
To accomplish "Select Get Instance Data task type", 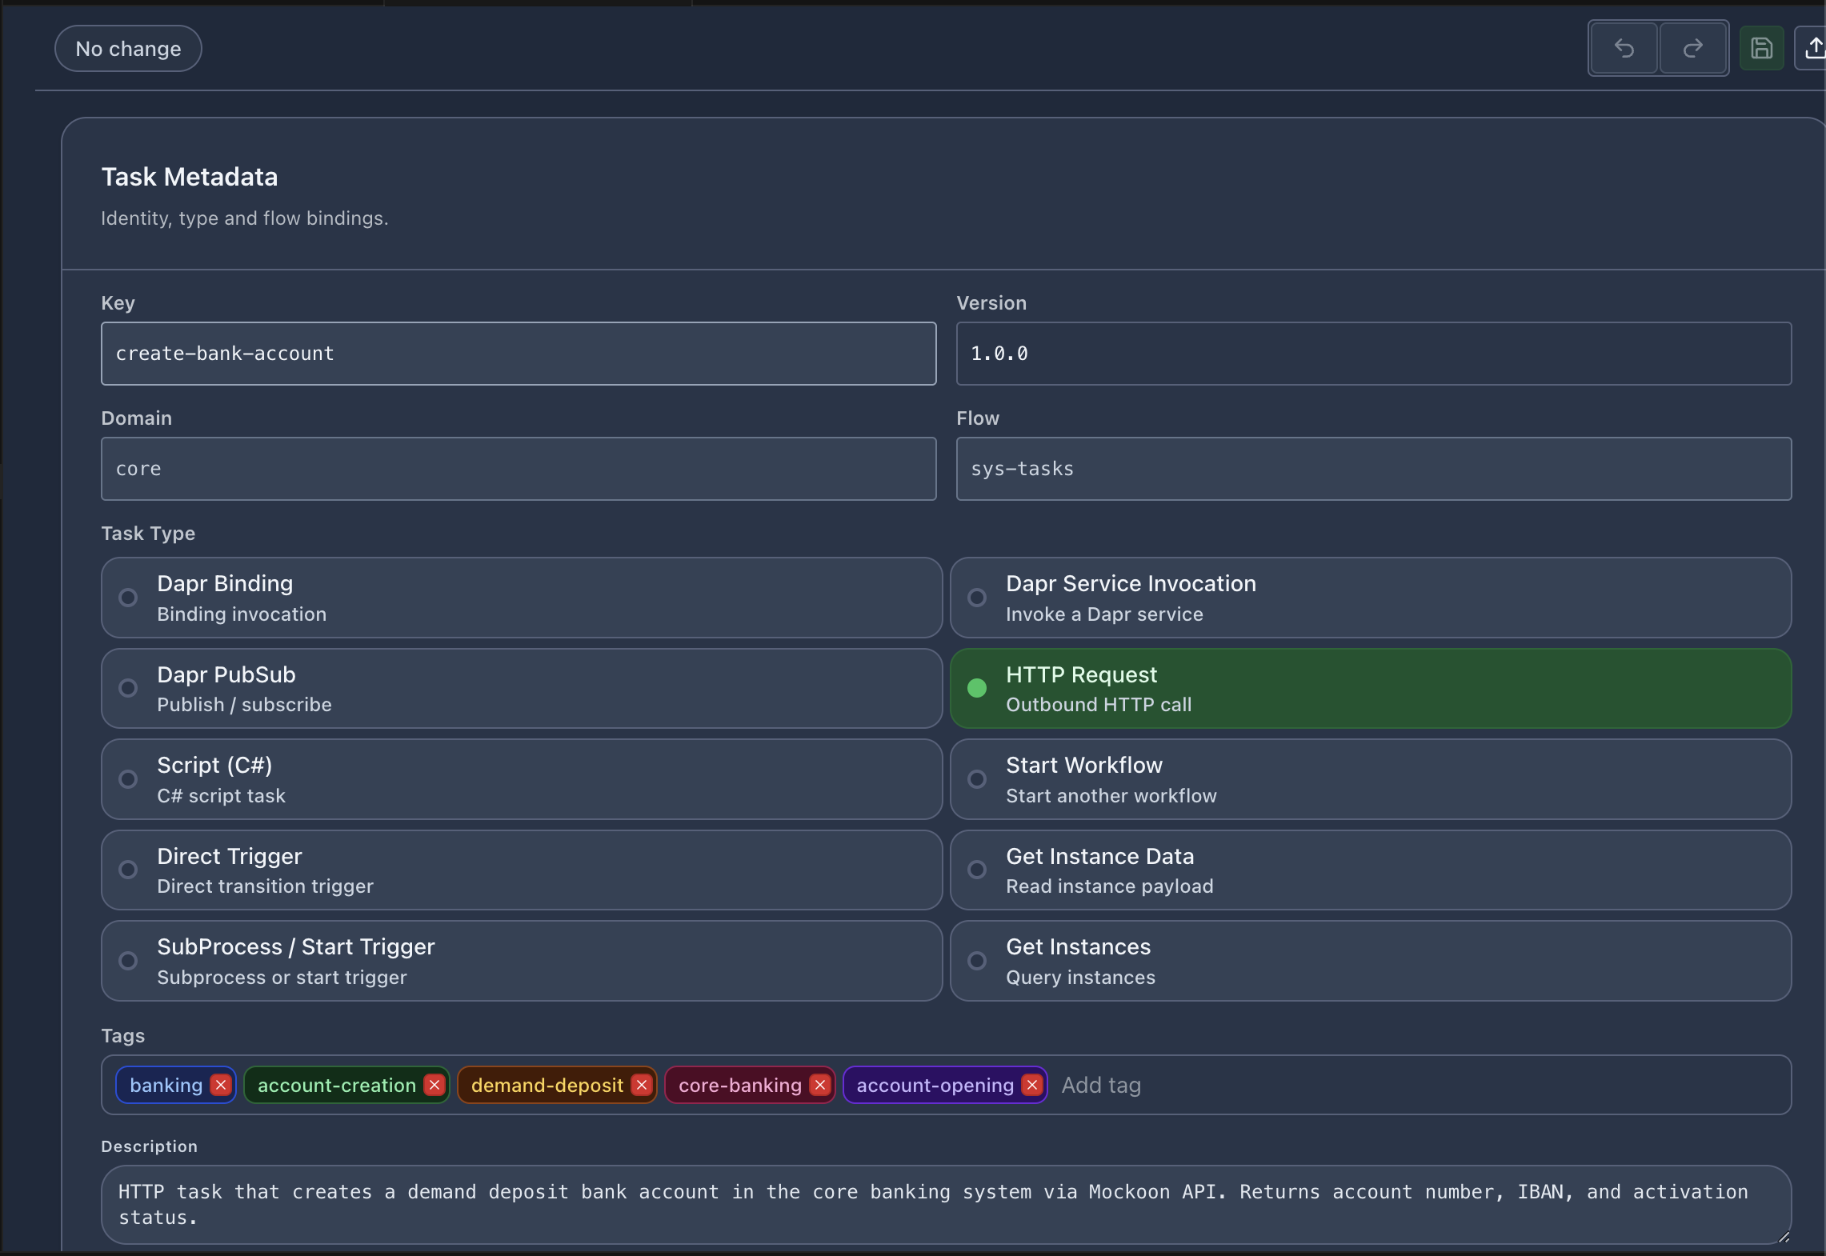I will 1371,870.
